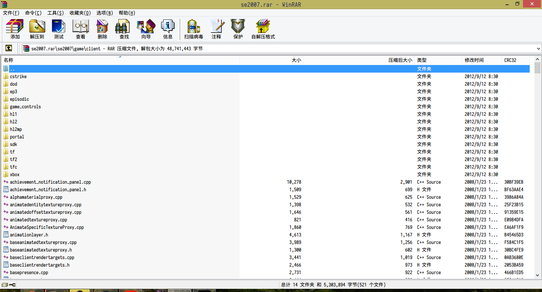The width and height of the screenshot is (542, 292).
Task: Sort by the 类型 column header
Action: point(438,60)
